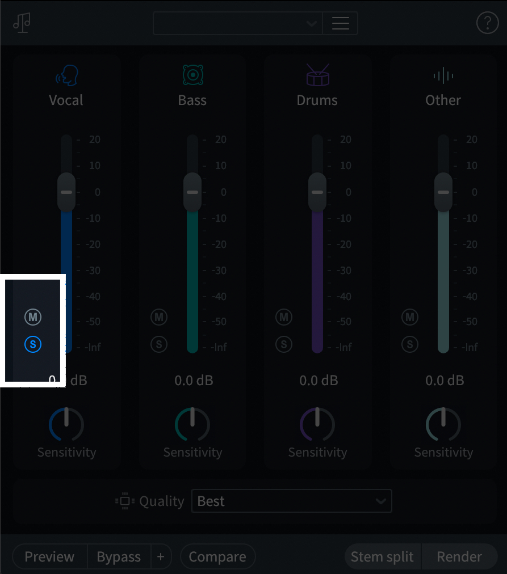Toggle solo on the Vocal stem
Screen dimensions: 507x574
click(x=33, y=344)
